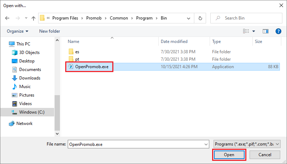Expand chevron after Program Files breadcrumb
287x164 pixels.
point(82,18)
